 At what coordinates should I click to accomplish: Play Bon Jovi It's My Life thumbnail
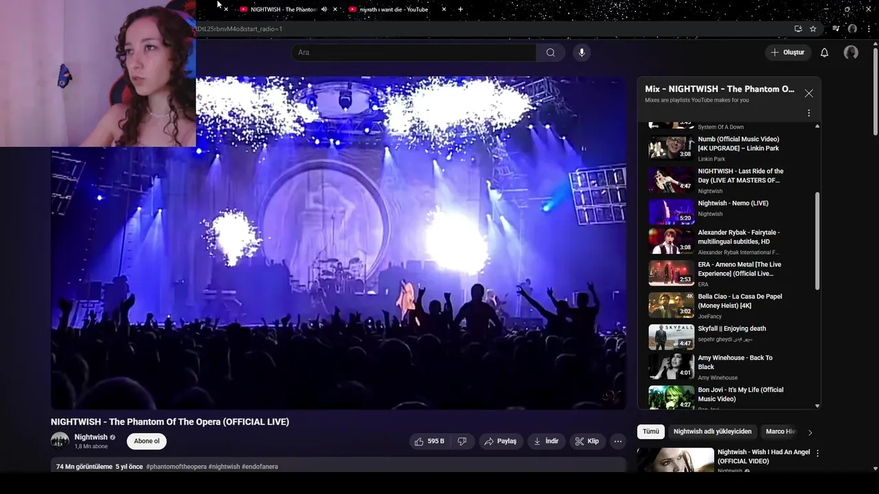click(671, 398)
